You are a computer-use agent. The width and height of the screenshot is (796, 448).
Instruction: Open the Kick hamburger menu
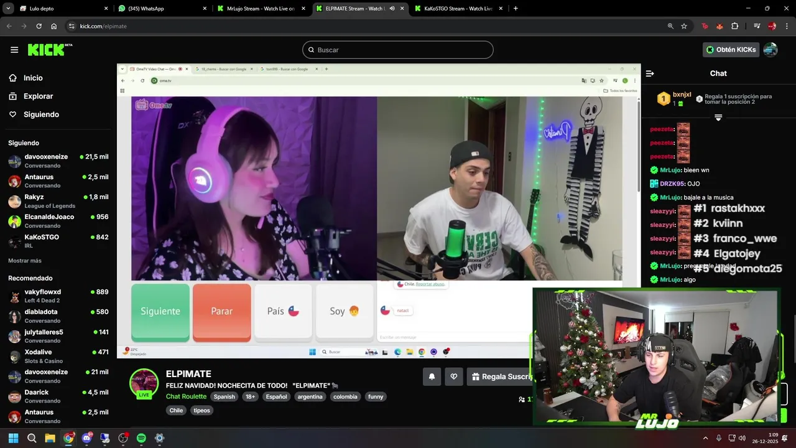(x=14, y=50)
